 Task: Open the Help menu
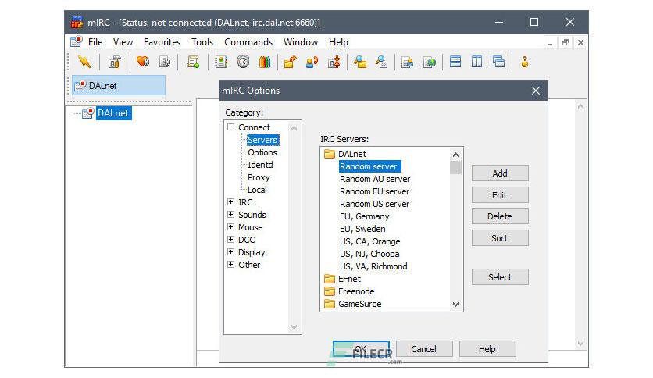coord(338,42)
